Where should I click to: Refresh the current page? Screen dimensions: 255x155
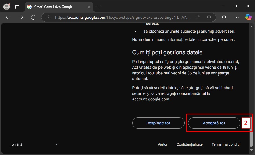coord(33,17)
